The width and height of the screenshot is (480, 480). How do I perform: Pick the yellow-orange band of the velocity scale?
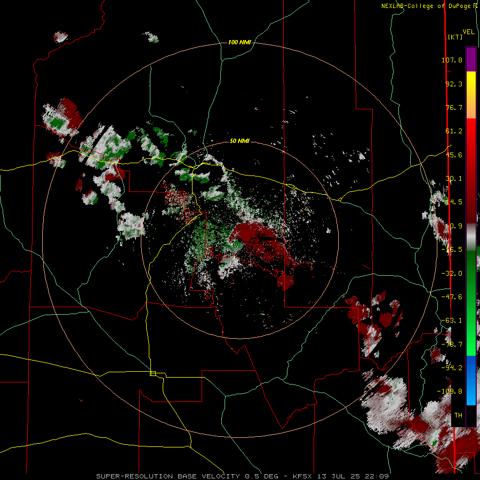pyautogui.click(x=471, y=95)
